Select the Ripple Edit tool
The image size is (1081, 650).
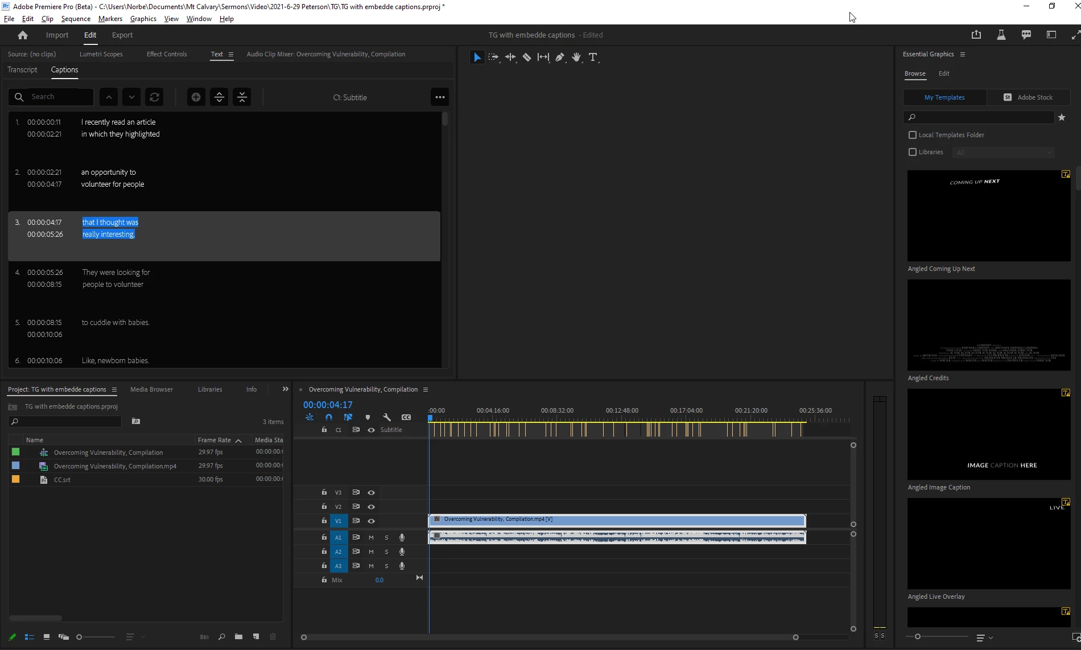510,57
